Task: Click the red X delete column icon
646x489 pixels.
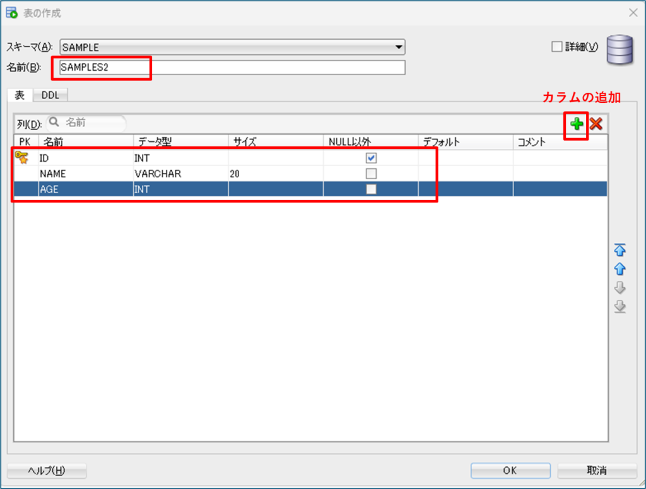Action: tap(596, 124)
